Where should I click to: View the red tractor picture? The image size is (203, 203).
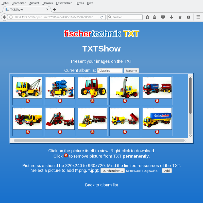tap(92, 88)
